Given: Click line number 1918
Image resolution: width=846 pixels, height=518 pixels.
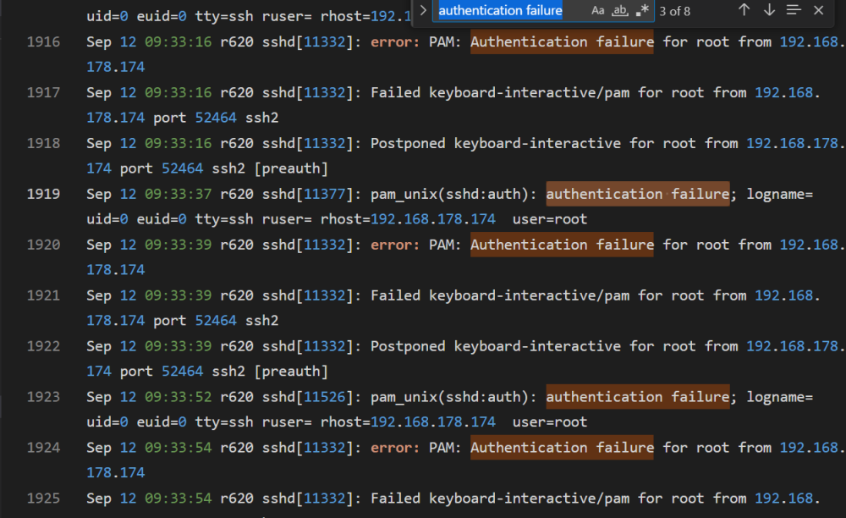Looking at the screenshot, I should tap(44, 144).
